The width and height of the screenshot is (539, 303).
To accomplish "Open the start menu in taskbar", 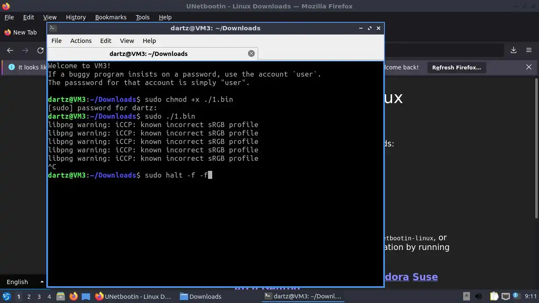I will tap(6, 296).
